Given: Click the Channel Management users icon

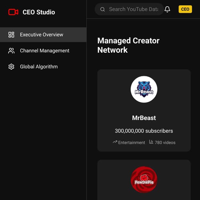Looking at the screenshot, I should (x=11, y=51).
